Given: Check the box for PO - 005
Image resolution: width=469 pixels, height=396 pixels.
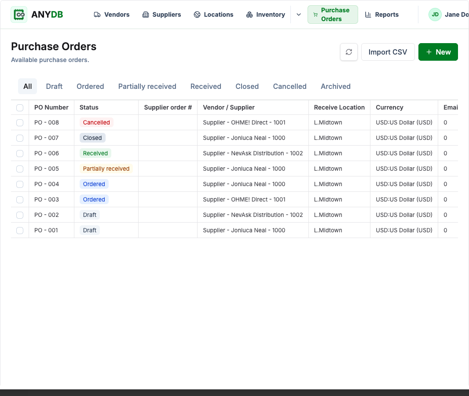Looking at the screenshot, I should (20, 169).
